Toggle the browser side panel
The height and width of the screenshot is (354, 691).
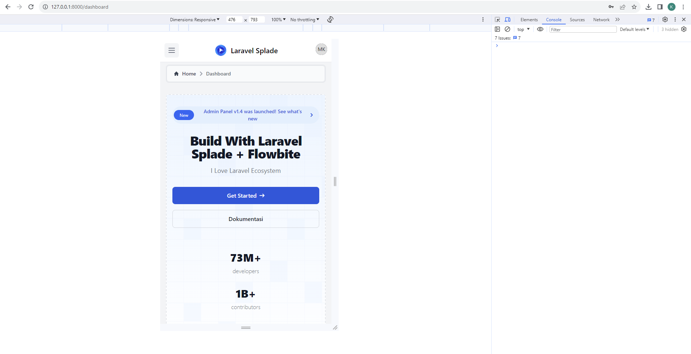pos(660,7)
